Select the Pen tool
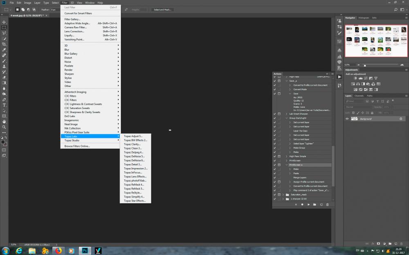409x255 pixels. [4, 100]
